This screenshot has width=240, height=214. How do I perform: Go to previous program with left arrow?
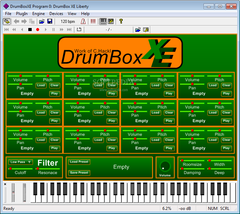click(x=16, y=21)
